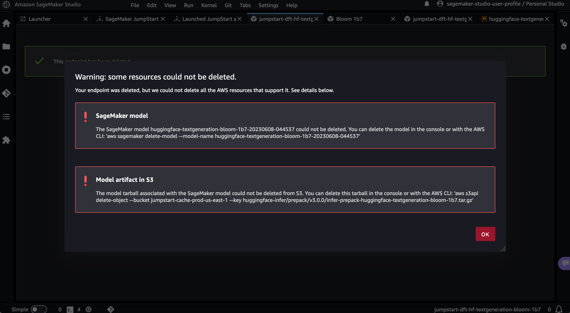Open the Settings menu
The height and width of the screenshot is (313, 570).
tap(268, 5)
